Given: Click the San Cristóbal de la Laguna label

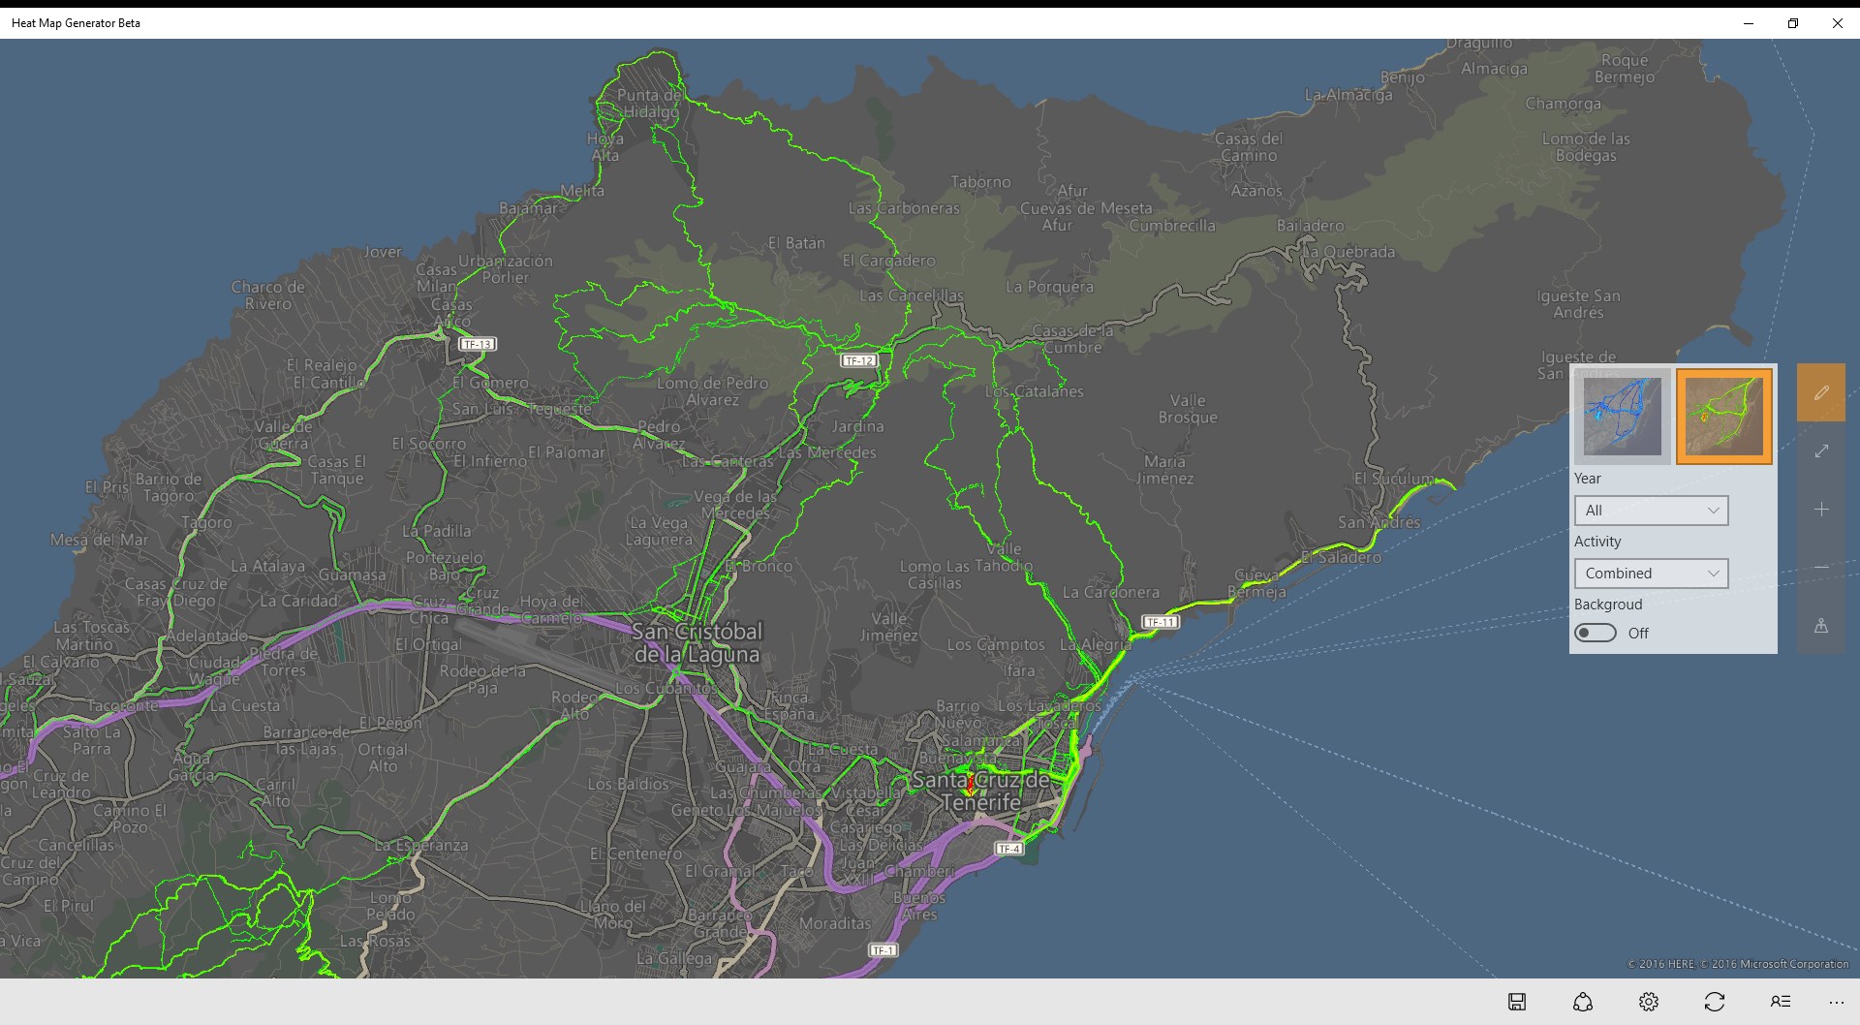Looking at the screenshot, I should [x=697, y=643].
